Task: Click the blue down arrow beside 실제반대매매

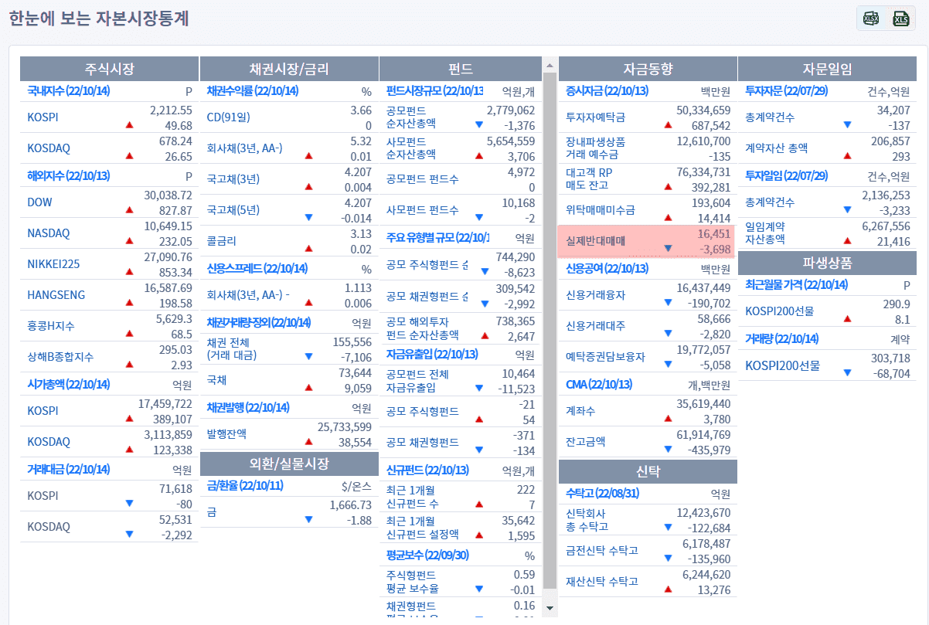Action: (x=668, y=249)
